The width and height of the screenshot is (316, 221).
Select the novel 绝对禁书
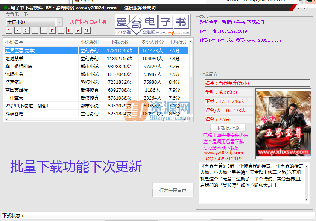14,59
